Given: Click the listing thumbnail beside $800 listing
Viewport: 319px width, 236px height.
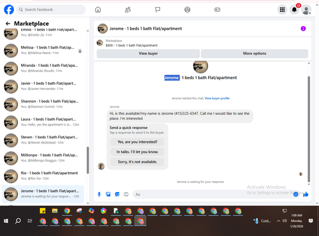Looking at the screenshot, I should coord(100,43).
